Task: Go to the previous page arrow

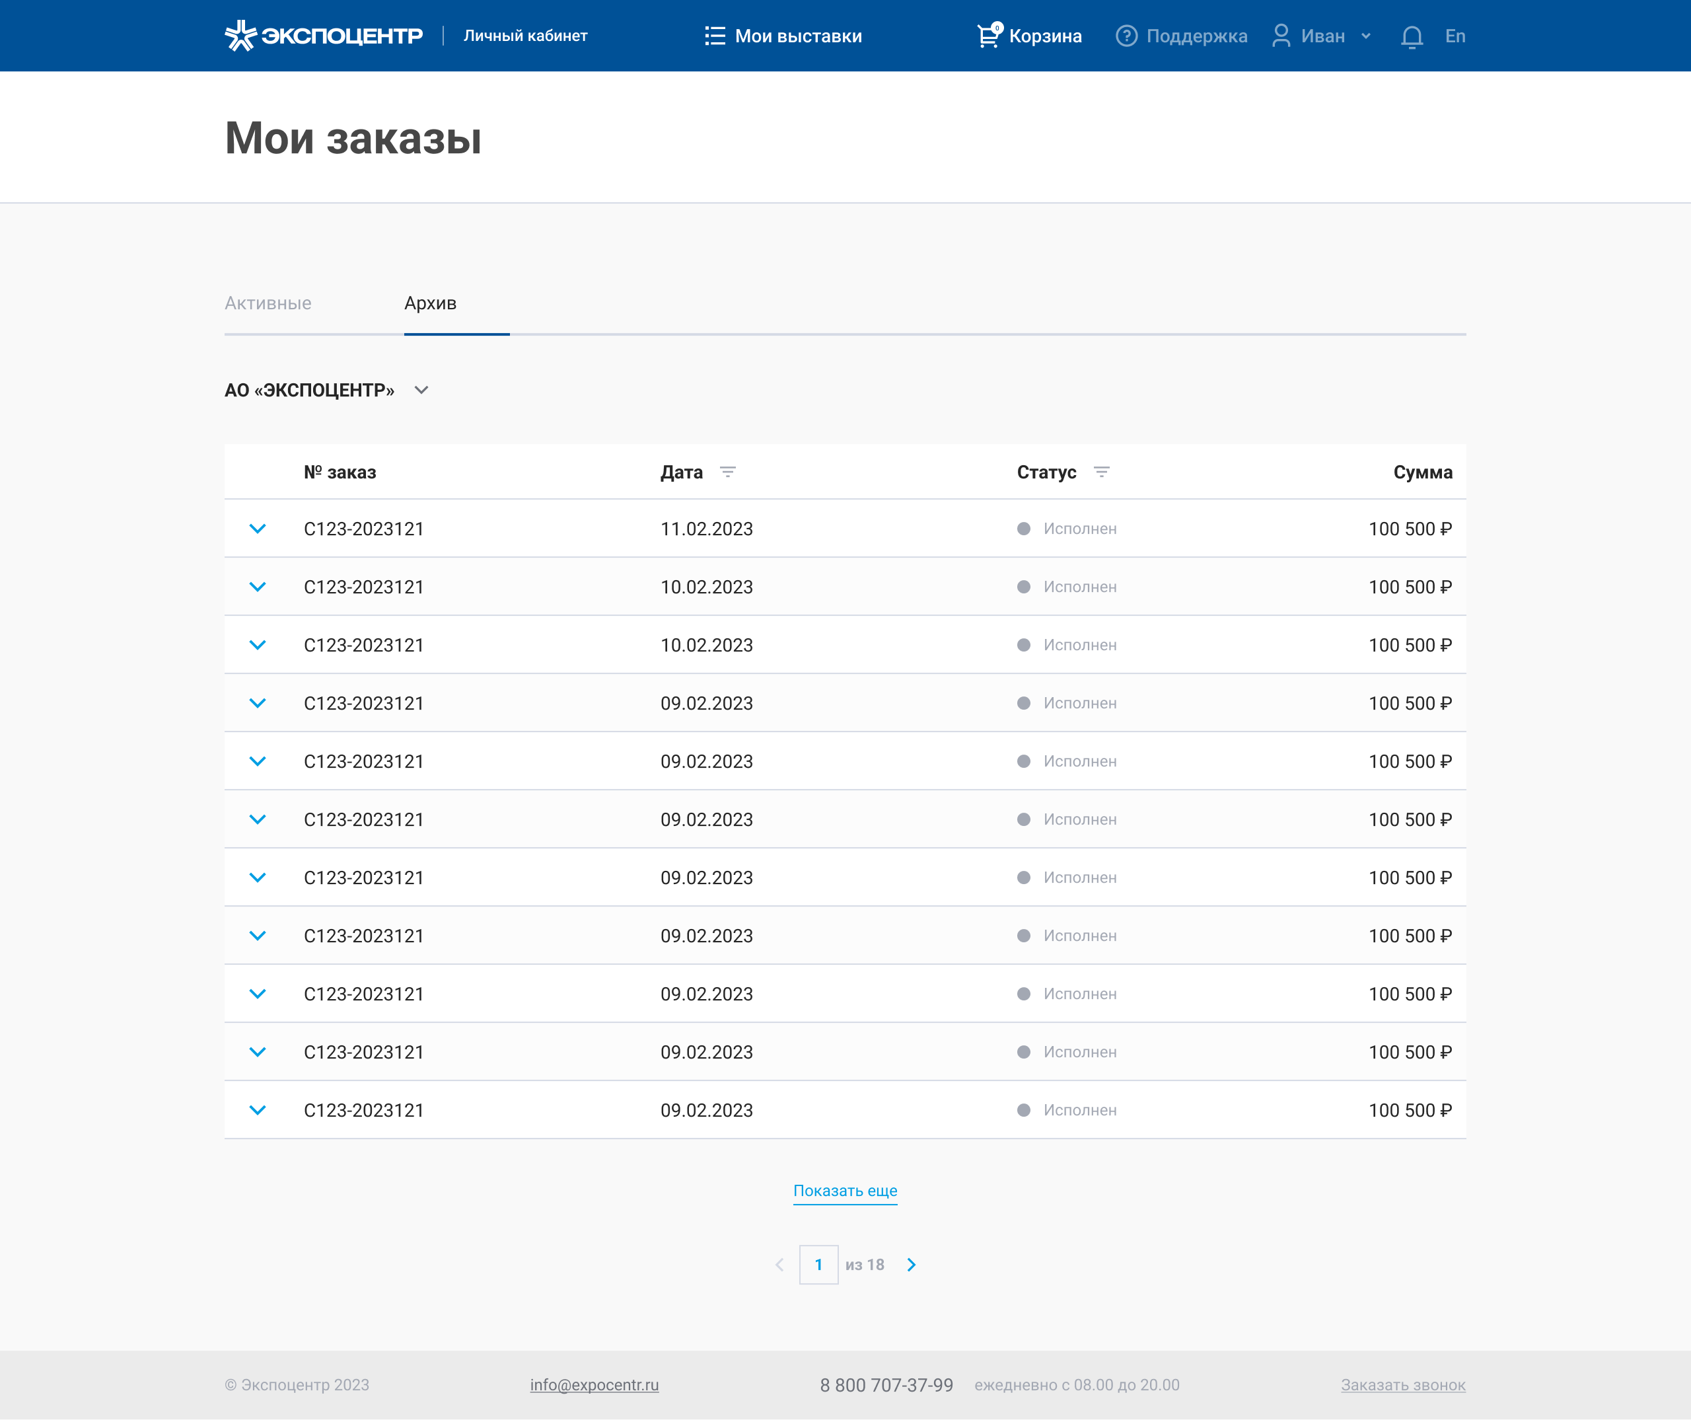Action: point(779,1265)
